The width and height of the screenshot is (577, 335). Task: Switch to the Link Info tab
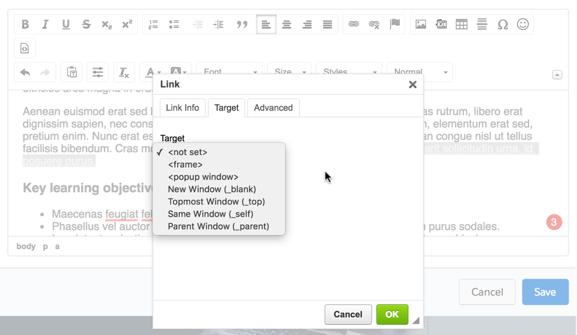pos(183,108)
